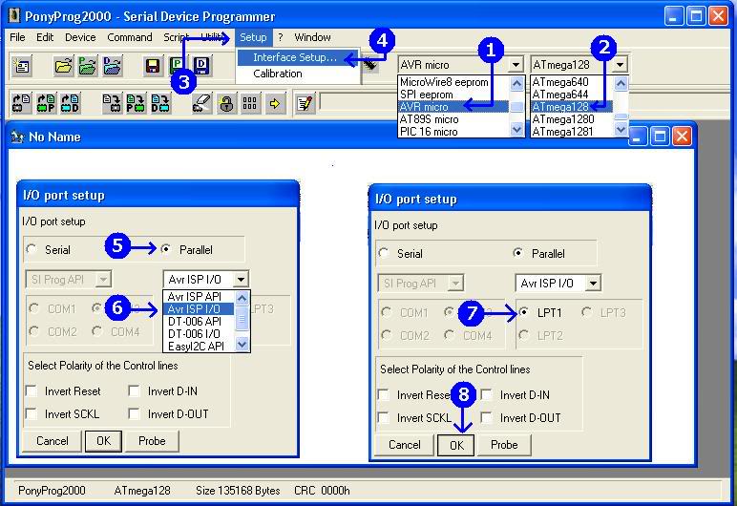Choose Calibration menu entry
This screenshot has height=506, width=737.
(297, 74)
